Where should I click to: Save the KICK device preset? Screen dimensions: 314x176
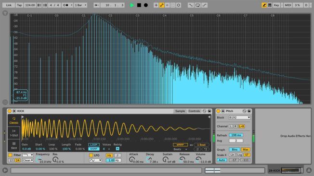click(209, 111)
